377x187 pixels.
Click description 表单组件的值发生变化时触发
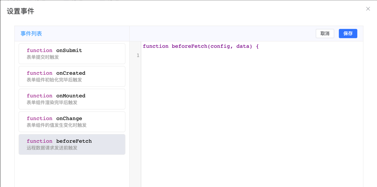(x=57, y=125)
